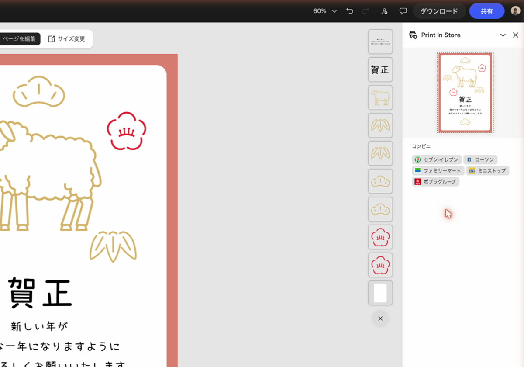Select the 賀正 text layer thumbnail

(380, 69)
